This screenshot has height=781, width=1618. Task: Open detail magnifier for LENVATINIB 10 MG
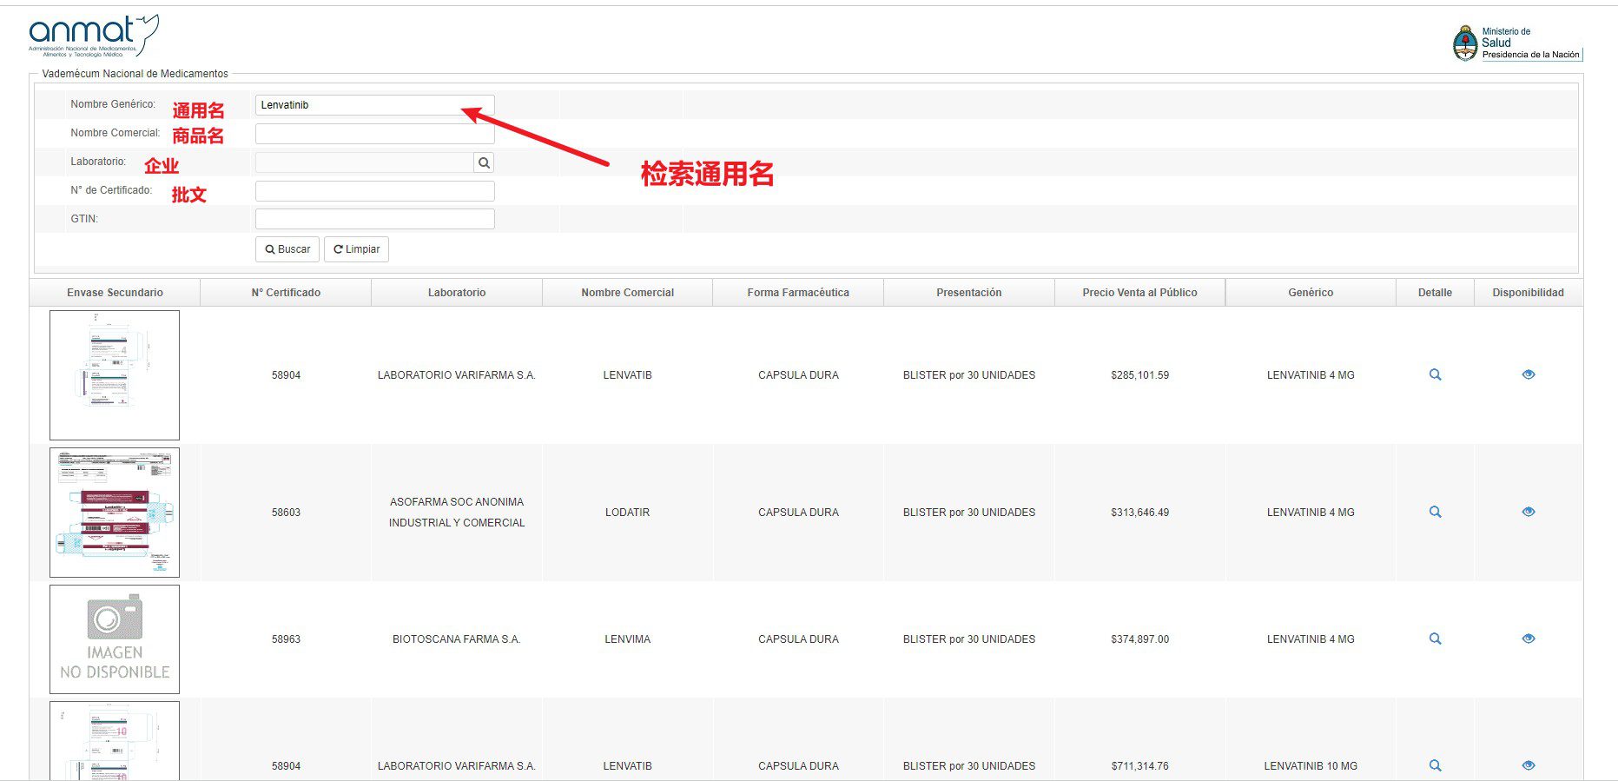(1435, 766)
